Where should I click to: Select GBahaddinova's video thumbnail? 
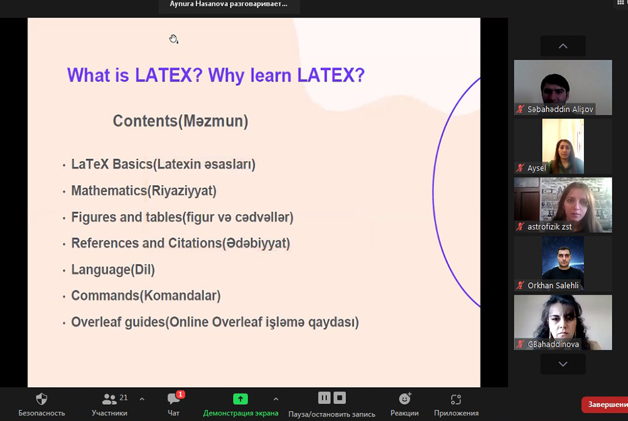pyautogui.click(x=563, y=322)
